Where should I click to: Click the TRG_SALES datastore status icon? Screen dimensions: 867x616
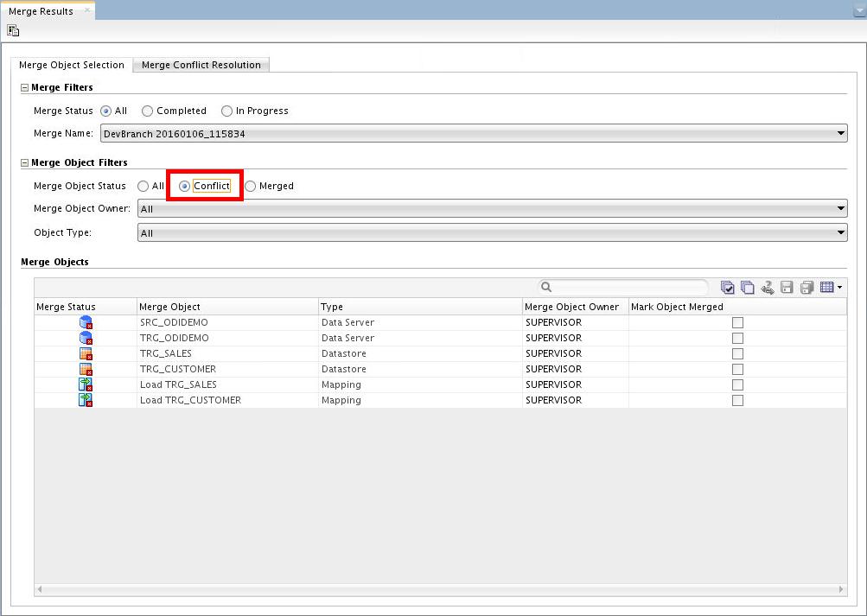86,353
